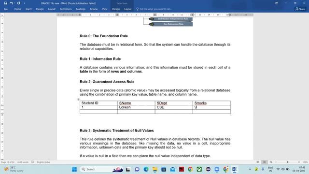Click the bold words rows and columns
The height and width of the screenshot is (174, 309).
(126, 72)
